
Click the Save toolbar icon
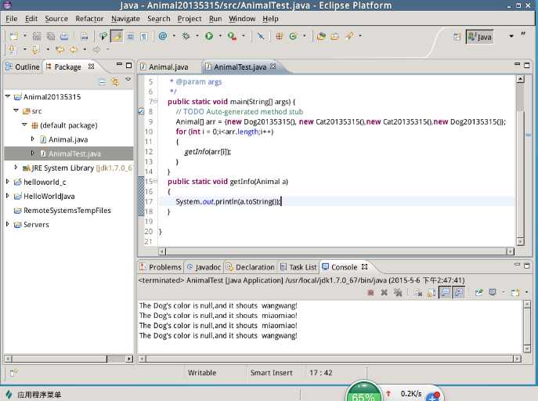[x=37, y=36]
